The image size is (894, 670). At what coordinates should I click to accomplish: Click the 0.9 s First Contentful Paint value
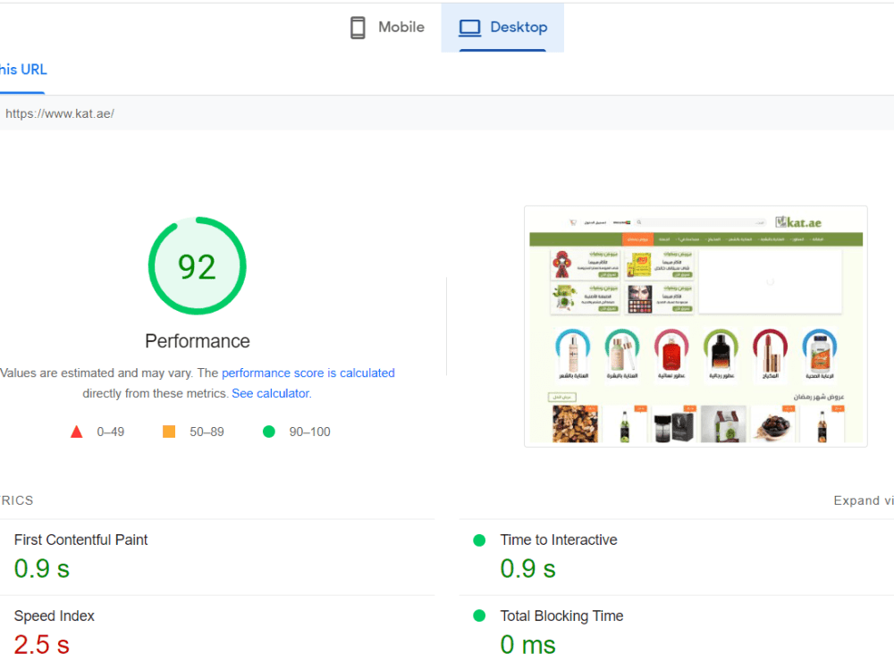coord(42,568)
